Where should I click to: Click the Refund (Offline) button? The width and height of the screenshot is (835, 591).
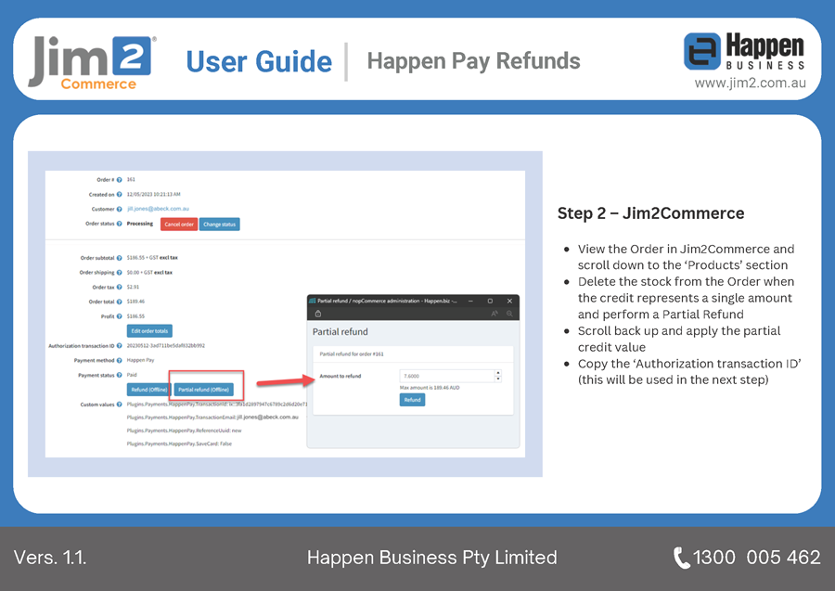(x=149, y=390)
